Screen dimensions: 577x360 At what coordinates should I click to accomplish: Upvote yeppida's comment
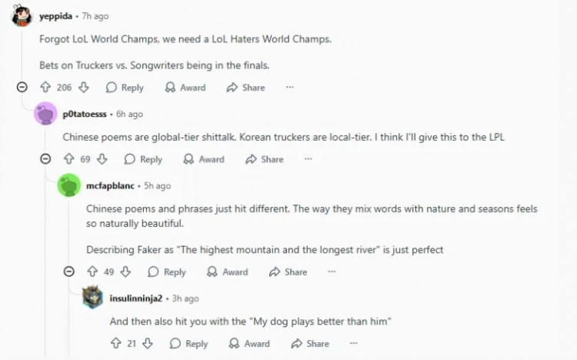click(x=45, y=88)
